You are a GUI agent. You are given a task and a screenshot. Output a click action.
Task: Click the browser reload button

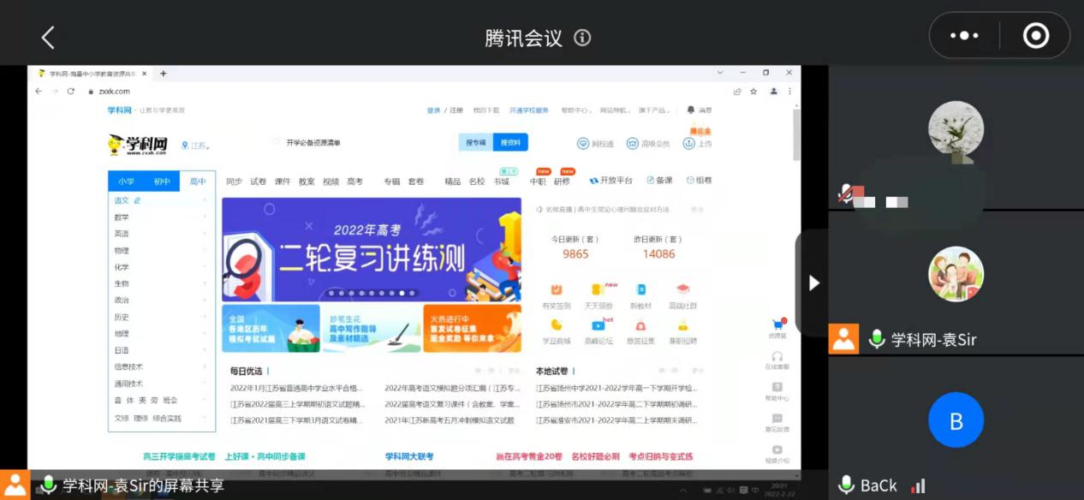(70, 91)
